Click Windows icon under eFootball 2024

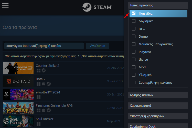click(x=38, y=97)
